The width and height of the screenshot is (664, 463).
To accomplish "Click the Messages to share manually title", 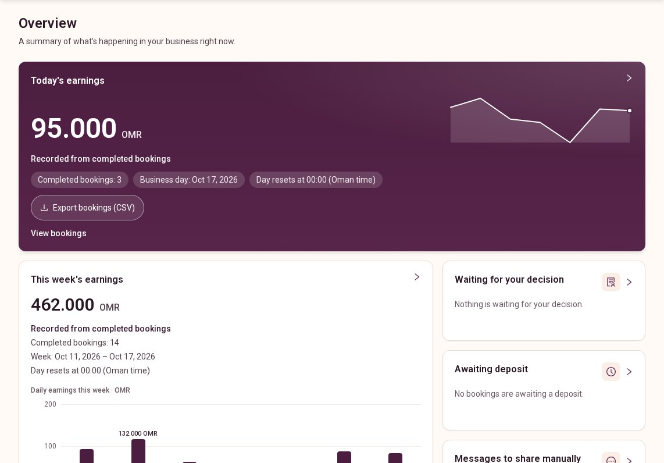I will coord(518,458).
